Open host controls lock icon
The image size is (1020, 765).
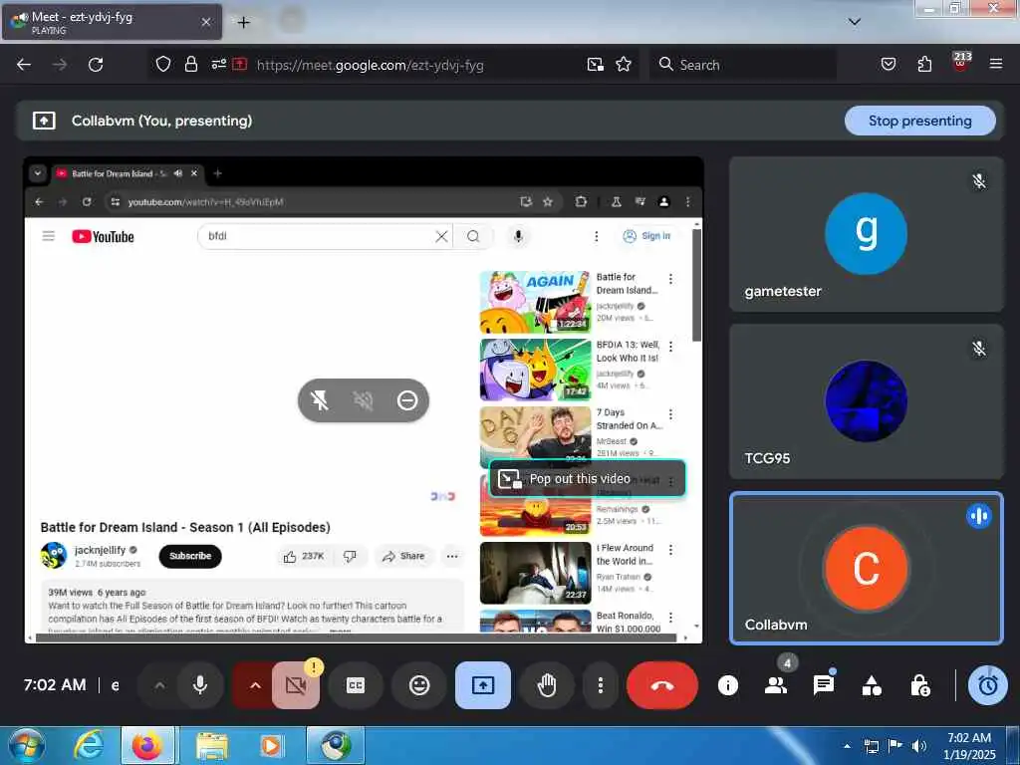click(919, 685)
